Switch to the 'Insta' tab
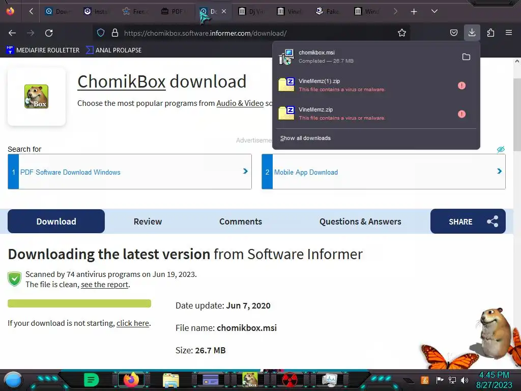This screenshot has width=521, height=391. coord(97,11)
